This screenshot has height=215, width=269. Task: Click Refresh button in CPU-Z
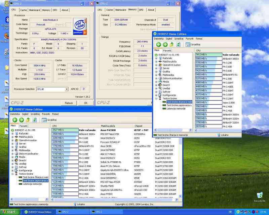coord(69,103)
